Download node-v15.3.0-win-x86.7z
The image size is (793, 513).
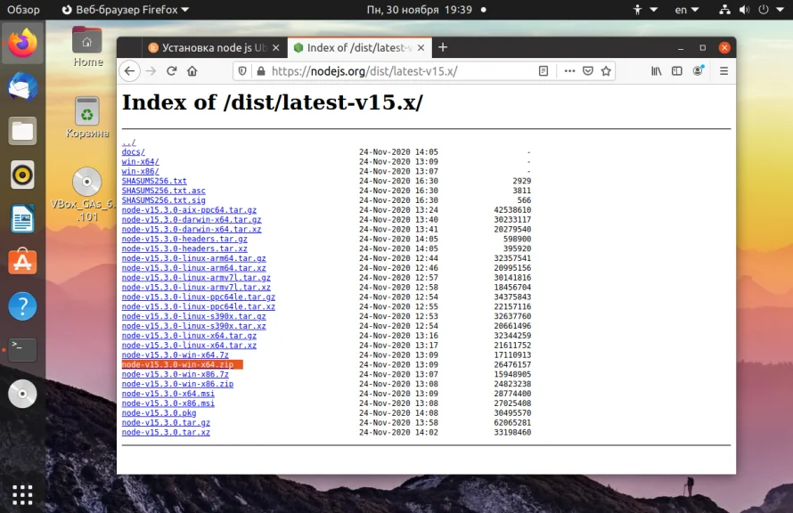pos(175,375)
